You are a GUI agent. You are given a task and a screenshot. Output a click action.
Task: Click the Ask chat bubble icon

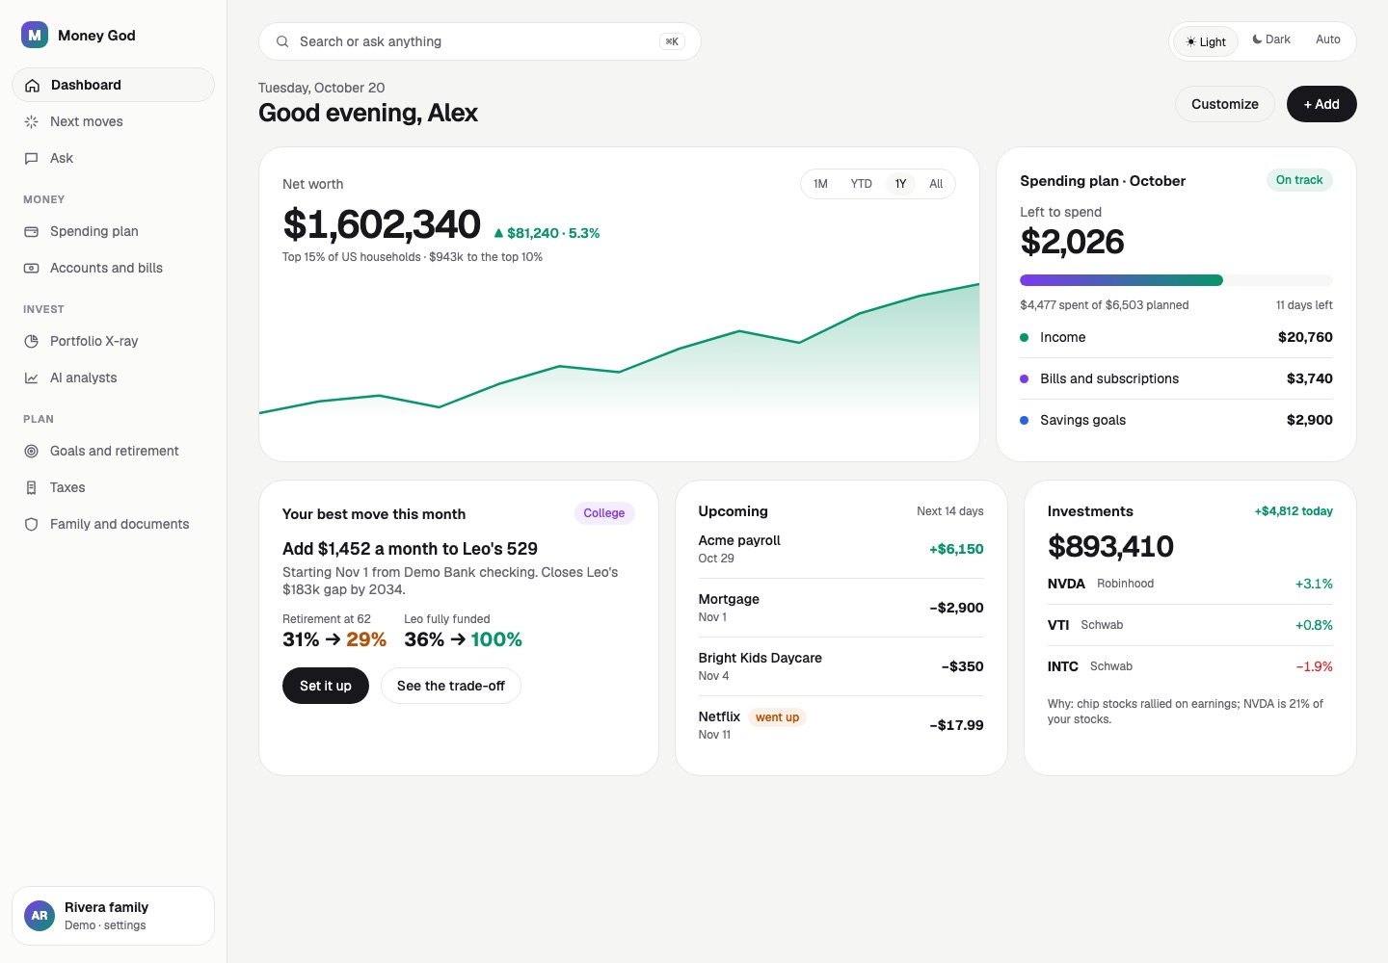(31, 158)
